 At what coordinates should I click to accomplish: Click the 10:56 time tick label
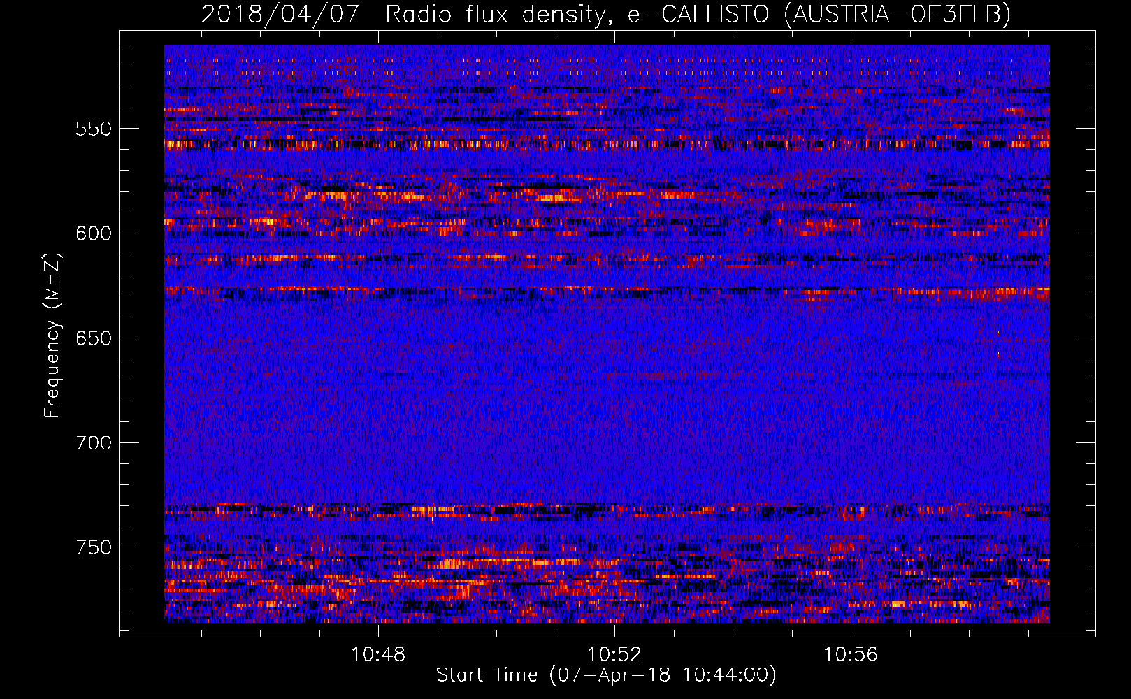tap(851, 655)
